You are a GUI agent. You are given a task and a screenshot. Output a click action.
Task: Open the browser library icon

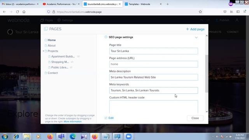pos(231,12)
